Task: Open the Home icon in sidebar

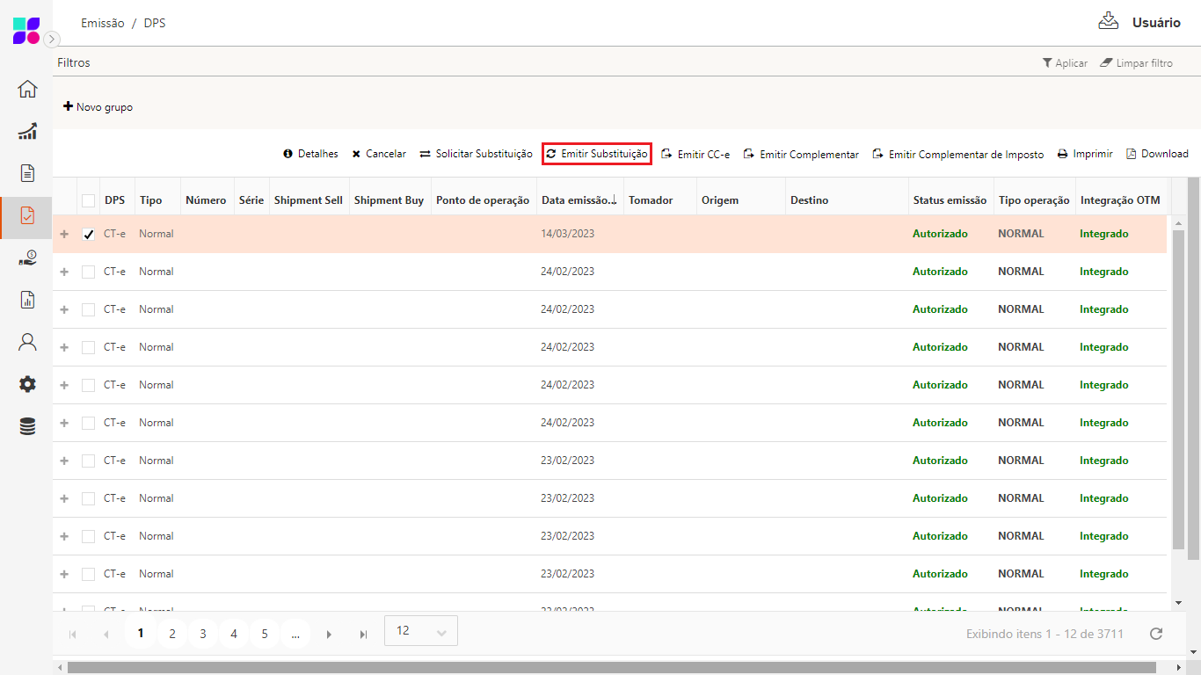Action: point(27,89)
